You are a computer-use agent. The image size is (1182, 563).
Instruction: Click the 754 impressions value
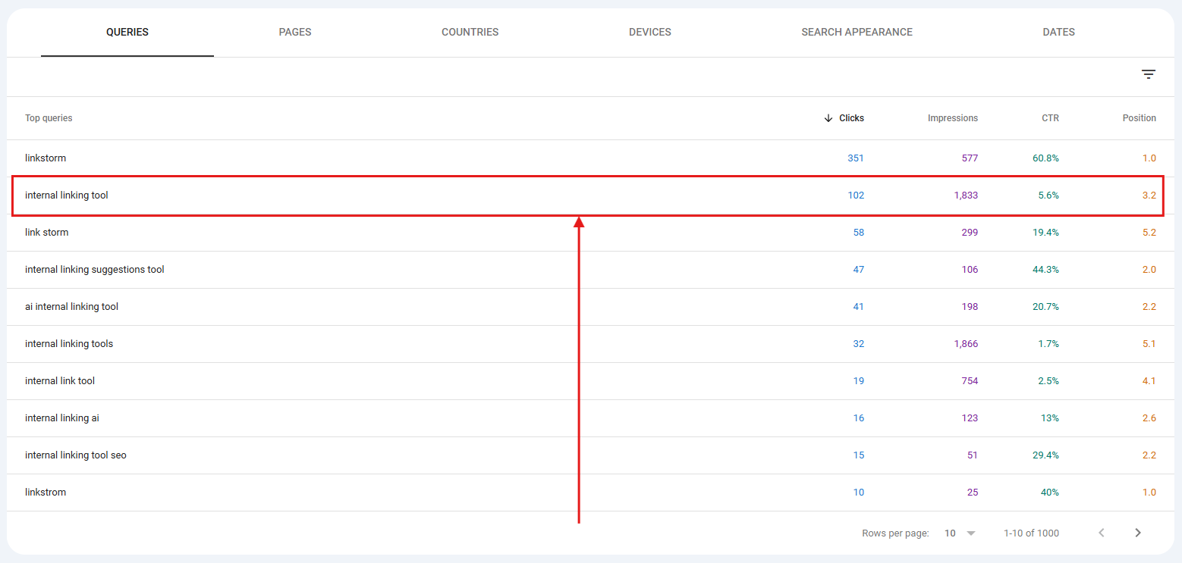coord(970,381)
